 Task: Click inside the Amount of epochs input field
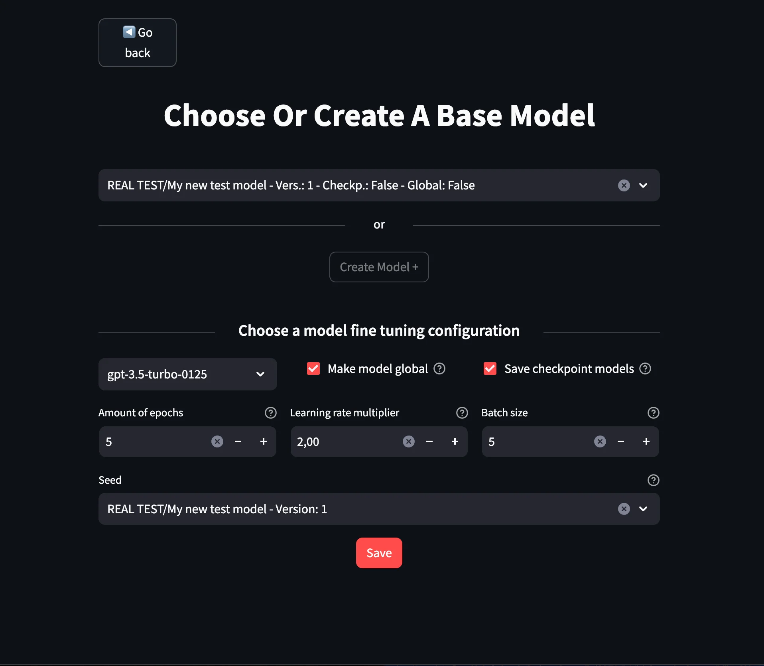(x=152, y=441)
